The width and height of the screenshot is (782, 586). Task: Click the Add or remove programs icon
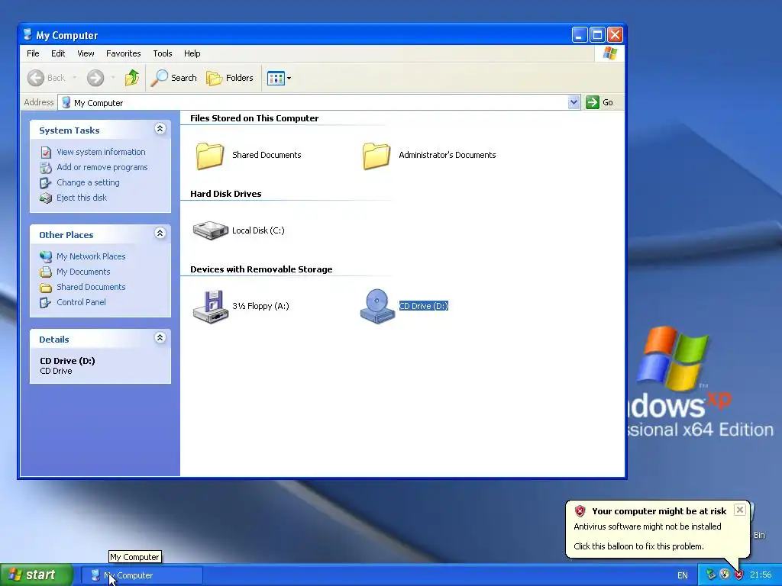click(x=46, y=167)
